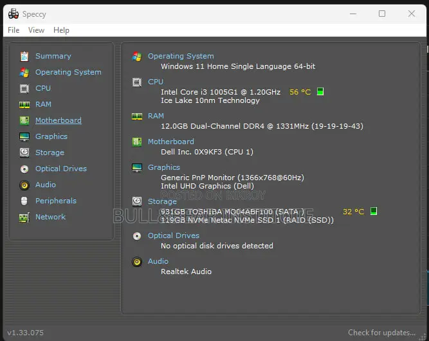This screenshot has height=341, width=429.
Task: Click the RAM stick icon in sidebar
Action: click(x=24, y=104)
